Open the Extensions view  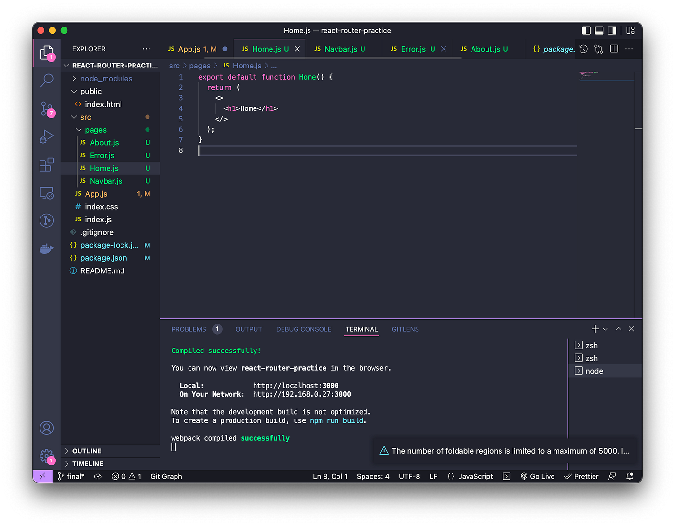46,164
